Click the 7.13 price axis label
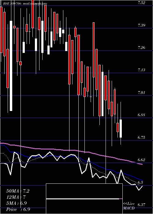The width and height of the screenshot is (153, 214). point(141,70)
